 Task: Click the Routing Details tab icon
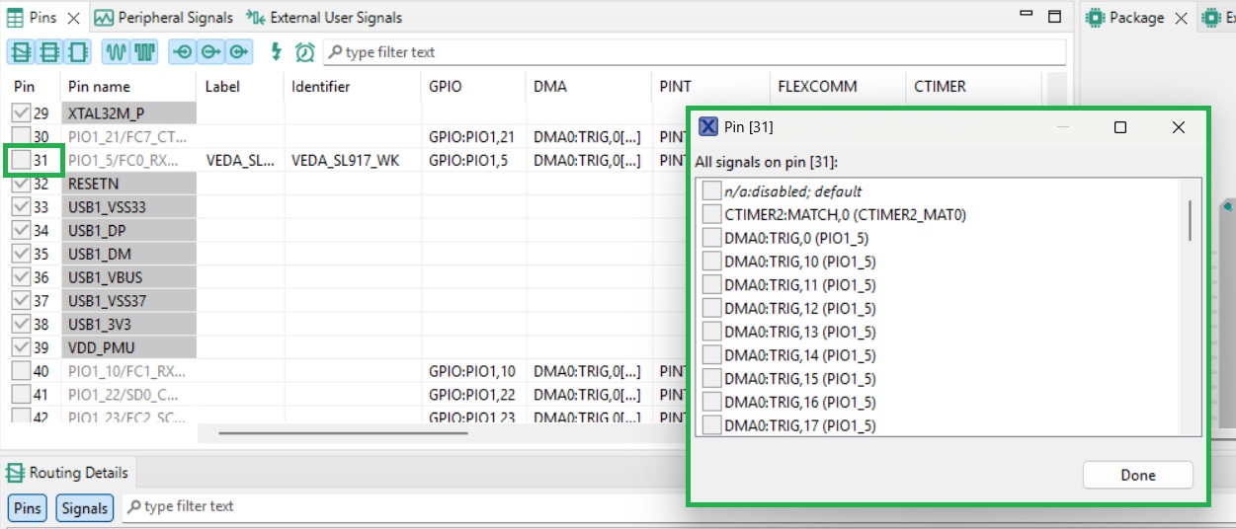click(x=16, y=473)
